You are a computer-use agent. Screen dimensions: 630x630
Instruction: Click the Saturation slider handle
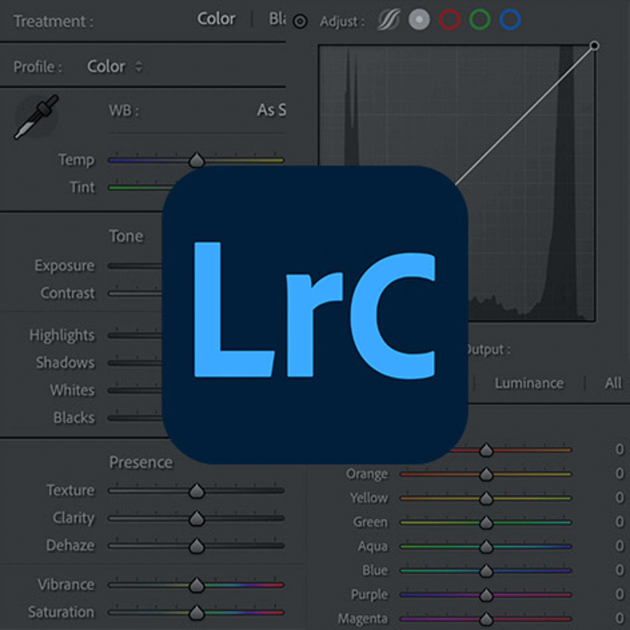pyautogui.click(x=197, y=612)
